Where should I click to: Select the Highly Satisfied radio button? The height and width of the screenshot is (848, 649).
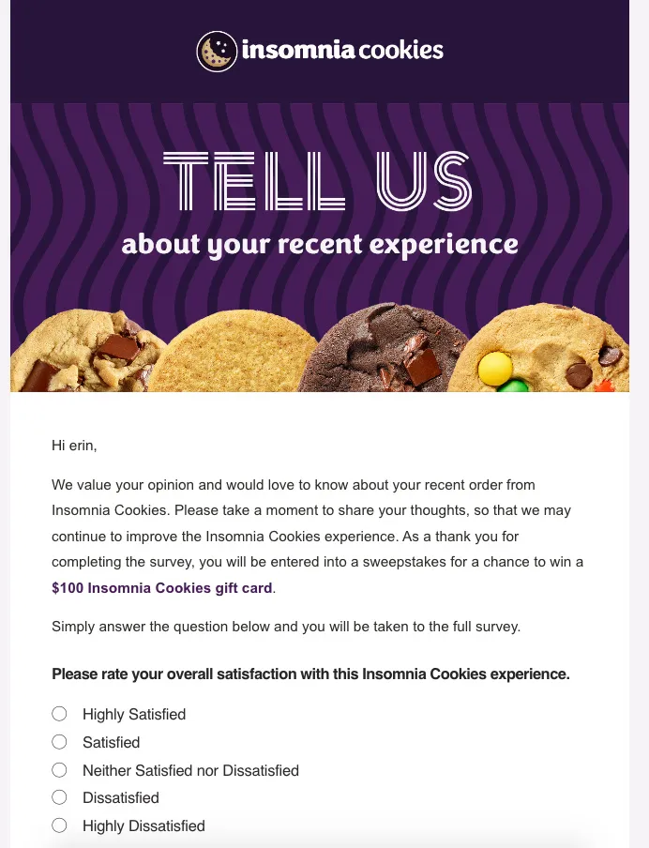(x=60, y=714)
